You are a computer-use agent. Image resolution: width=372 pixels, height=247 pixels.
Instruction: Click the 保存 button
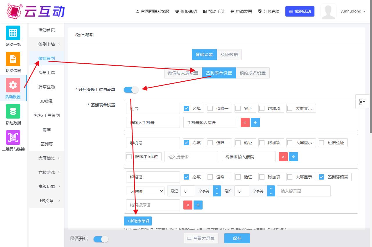point(237,238)
